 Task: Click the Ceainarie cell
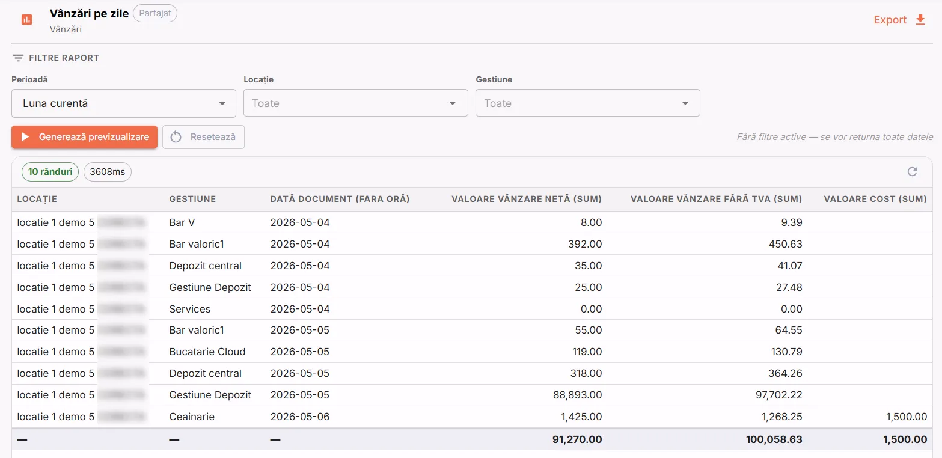(x=192, y=417)
